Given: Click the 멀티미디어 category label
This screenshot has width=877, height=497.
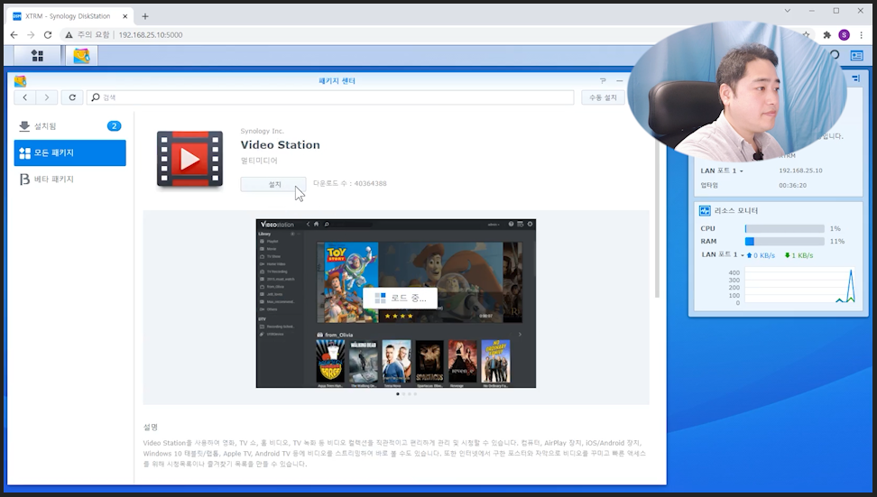Looking at the screenshot, I should click(x=259, y=161).
